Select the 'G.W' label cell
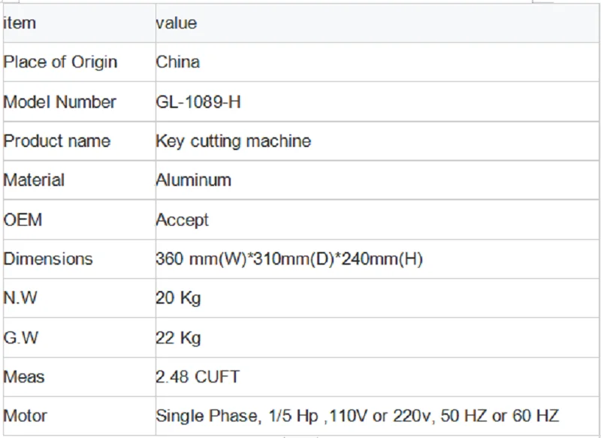This screenshot has height=438, width=601. click(20, 337)
